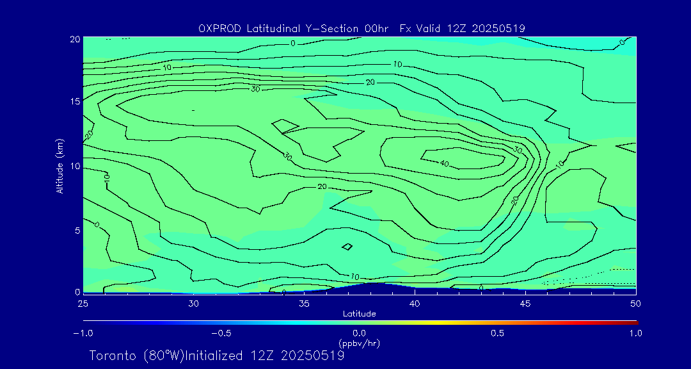Click the Latitude x-axis label
This screenshot has width=691, height=369.
[359, 313]
